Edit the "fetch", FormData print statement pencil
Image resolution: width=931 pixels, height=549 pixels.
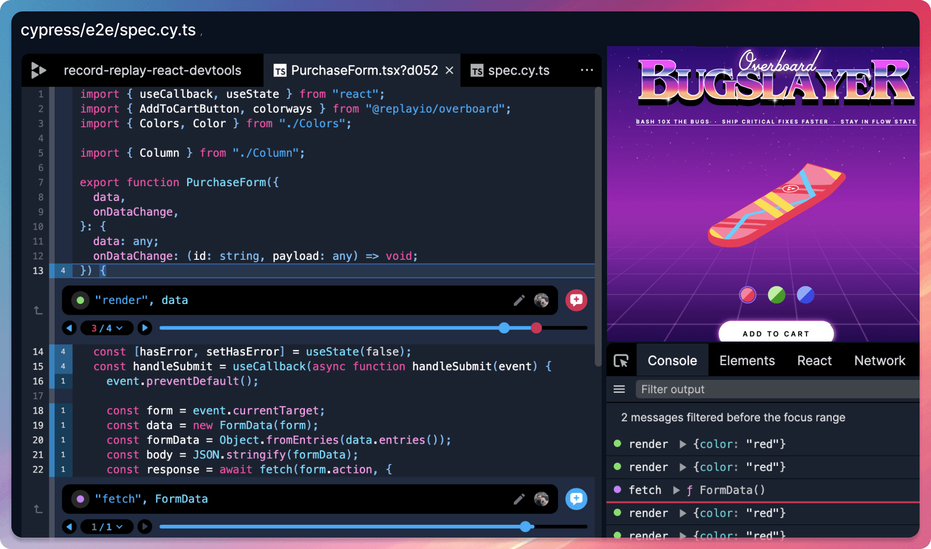pyautogui.click(x=519, y=499)
